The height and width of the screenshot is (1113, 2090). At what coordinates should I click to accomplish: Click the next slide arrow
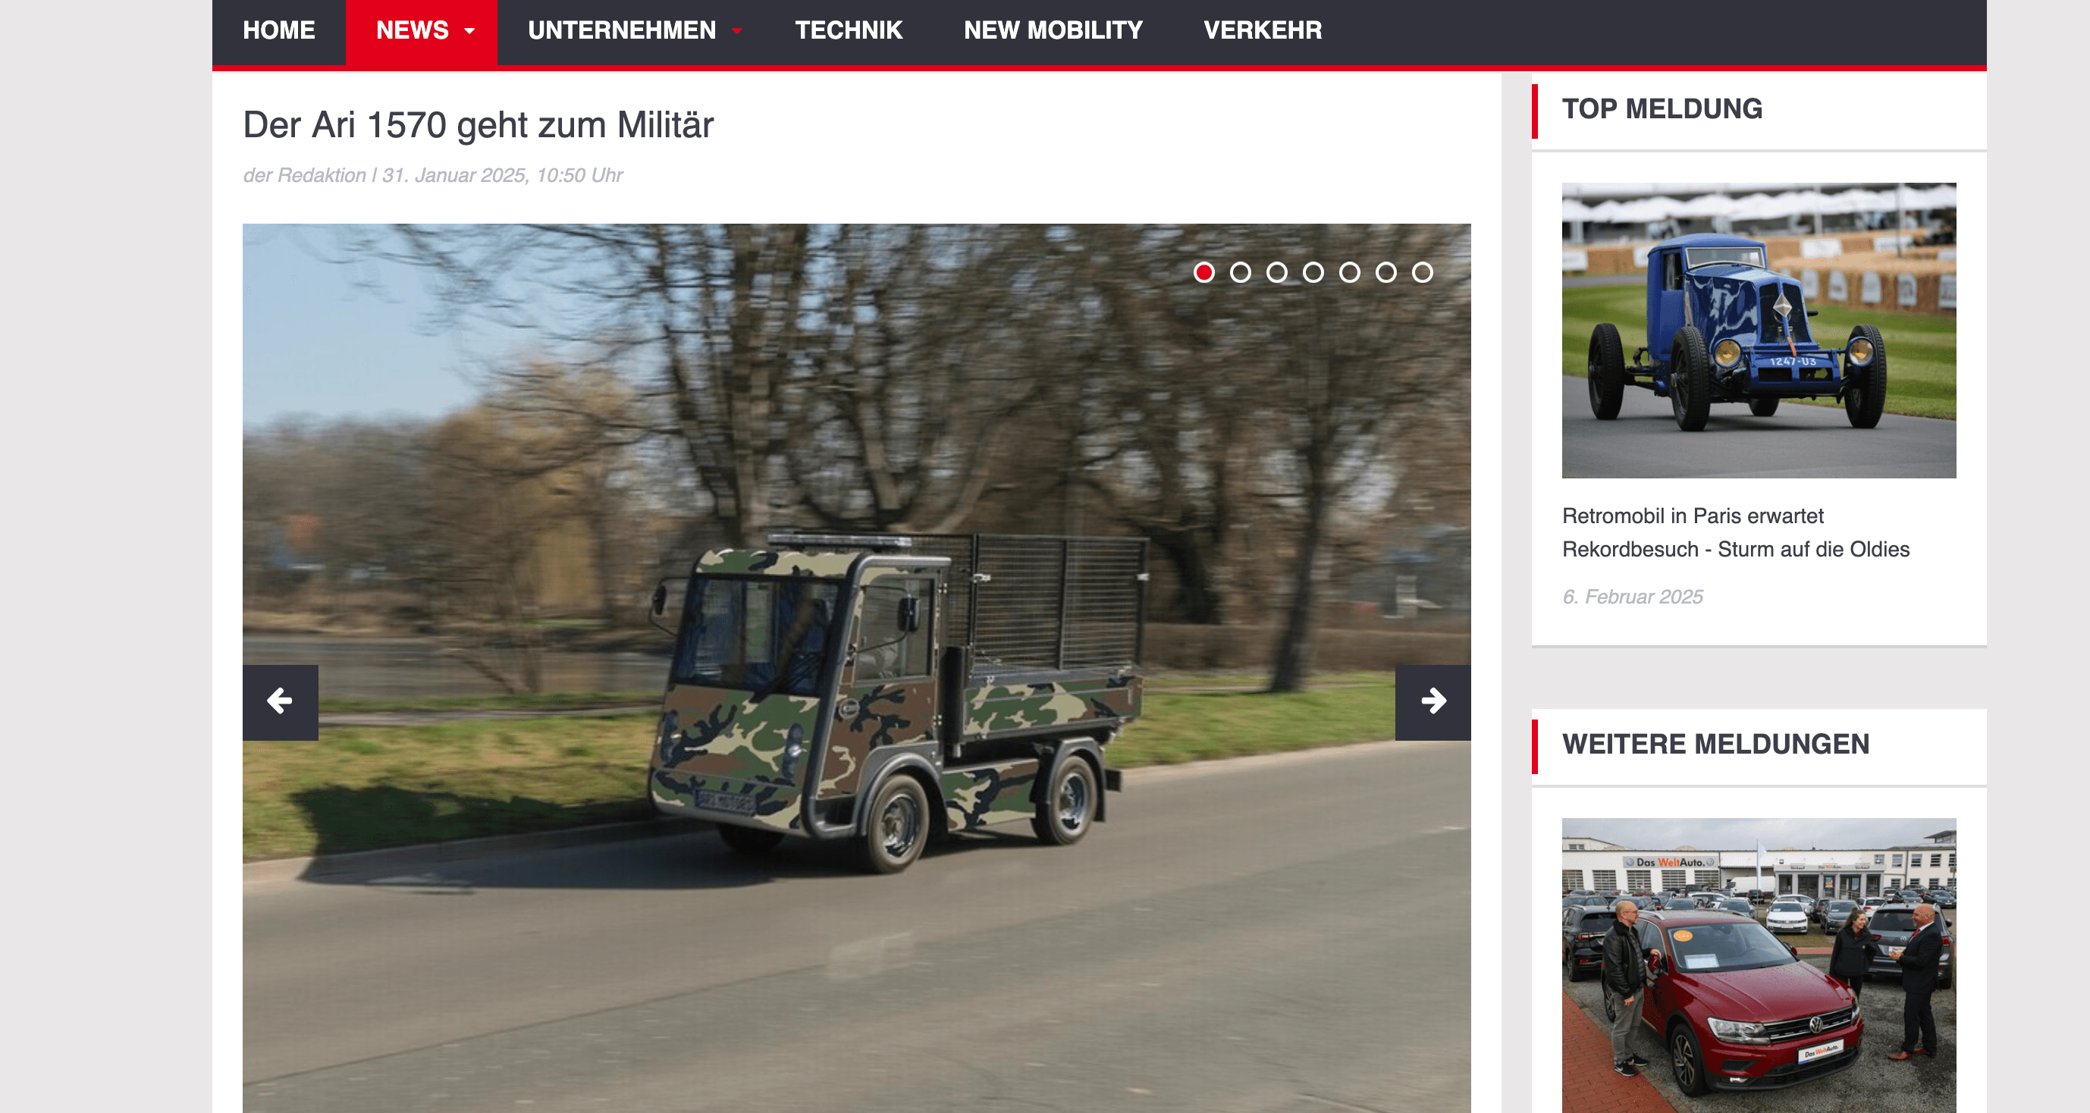pyautogui.click(x=1432, y=702)
